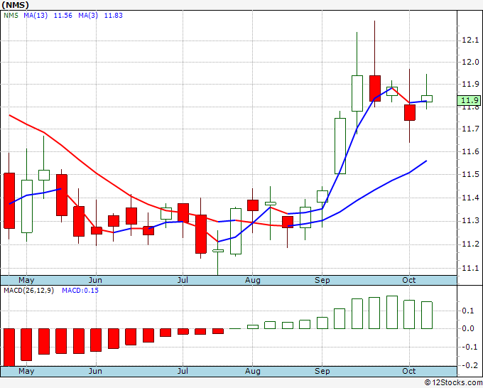The height and width of the screenshot is (388, 483).
Task: Click the 11.3 price axis label
Action: pos(470,221)
